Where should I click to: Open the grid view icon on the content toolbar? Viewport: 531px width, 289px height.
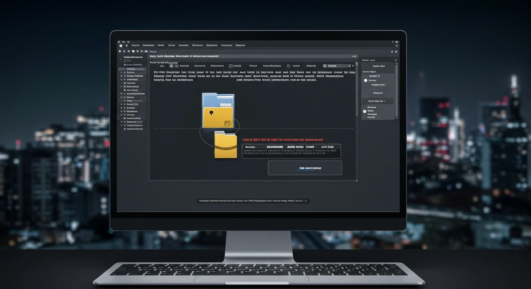pyautogui.click(x=172, y=65)
